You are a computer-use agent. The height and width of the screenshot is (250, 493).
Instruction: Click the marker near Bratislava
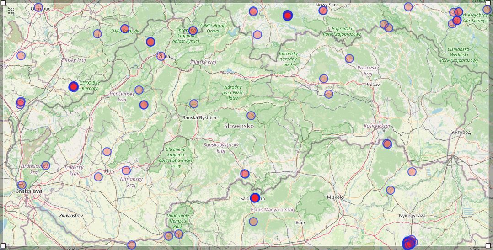pos(21,185)
